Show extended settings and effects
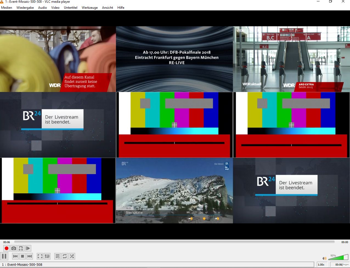 tap(47, 256)
